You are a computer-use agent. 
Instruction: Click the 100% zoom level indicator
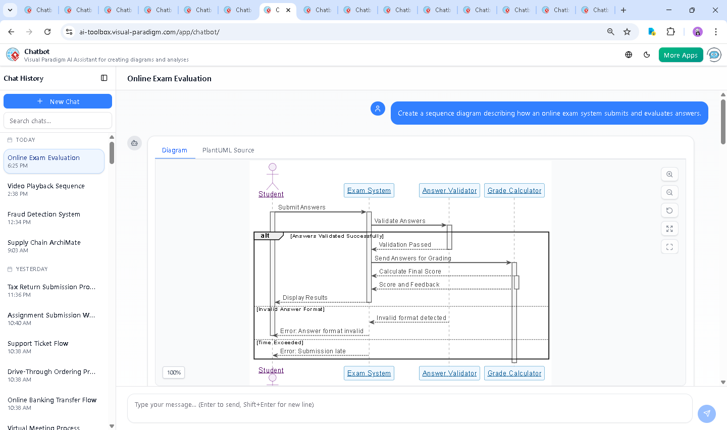(174, 372)
